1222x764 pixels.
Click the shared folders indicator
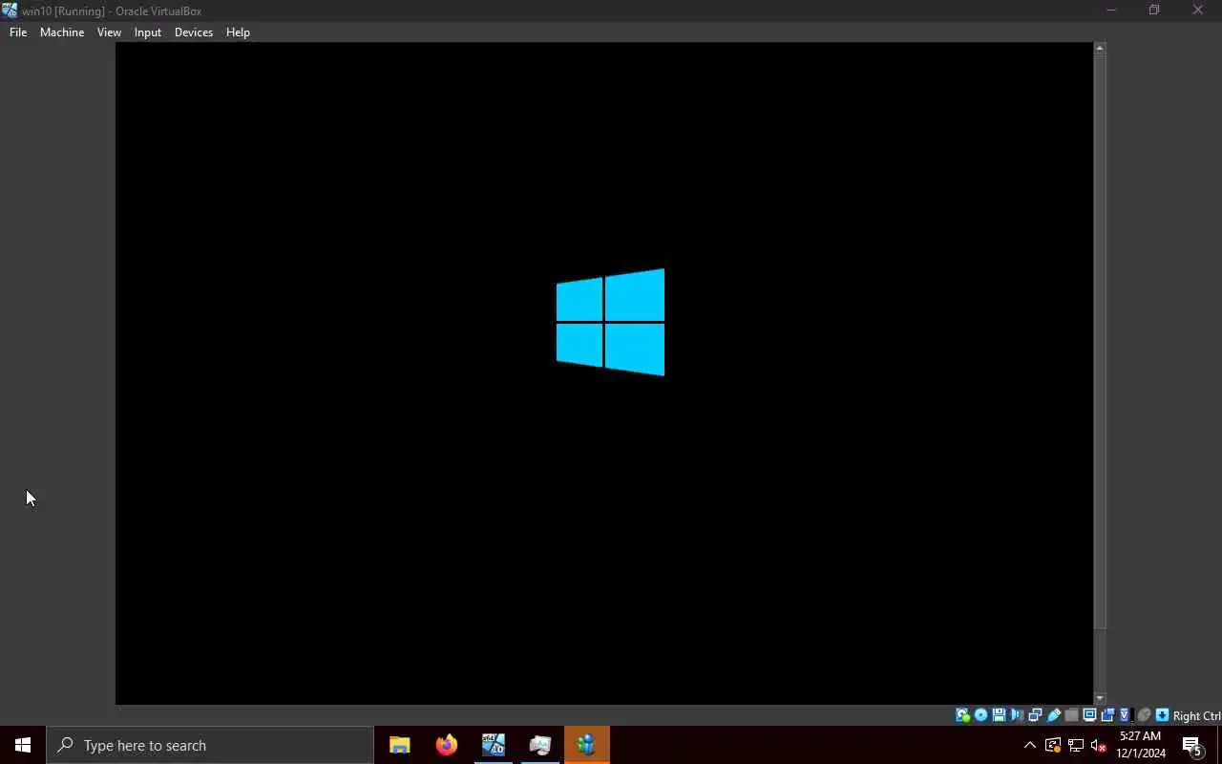(x=1071, y=715)
